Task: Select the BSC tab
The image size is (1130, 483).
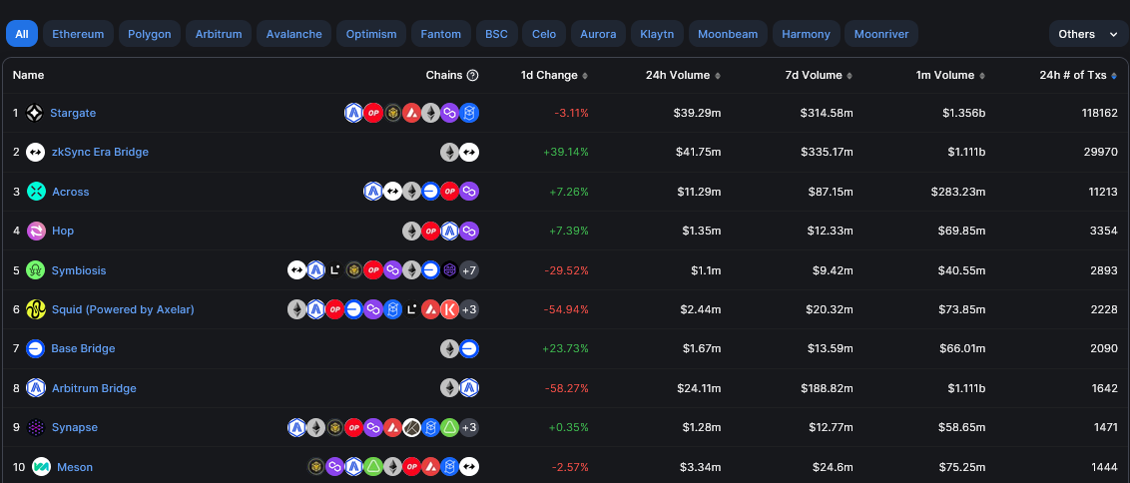Action: (496, 34)
